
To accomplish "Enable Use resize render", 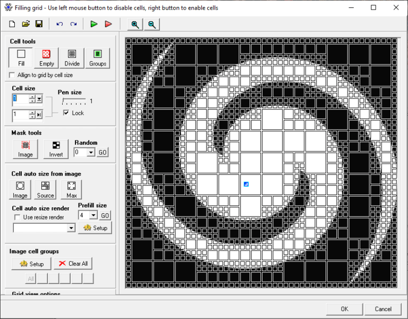I will click(x=17, y=217).
